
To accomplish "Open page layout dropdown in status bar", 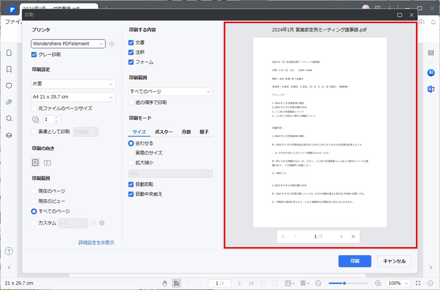I will point(305,283).
